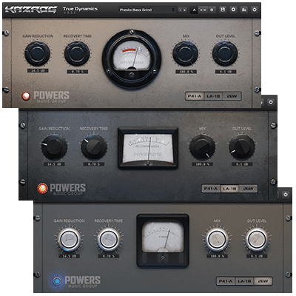Select the P41-A model tab on top panel

195,96
